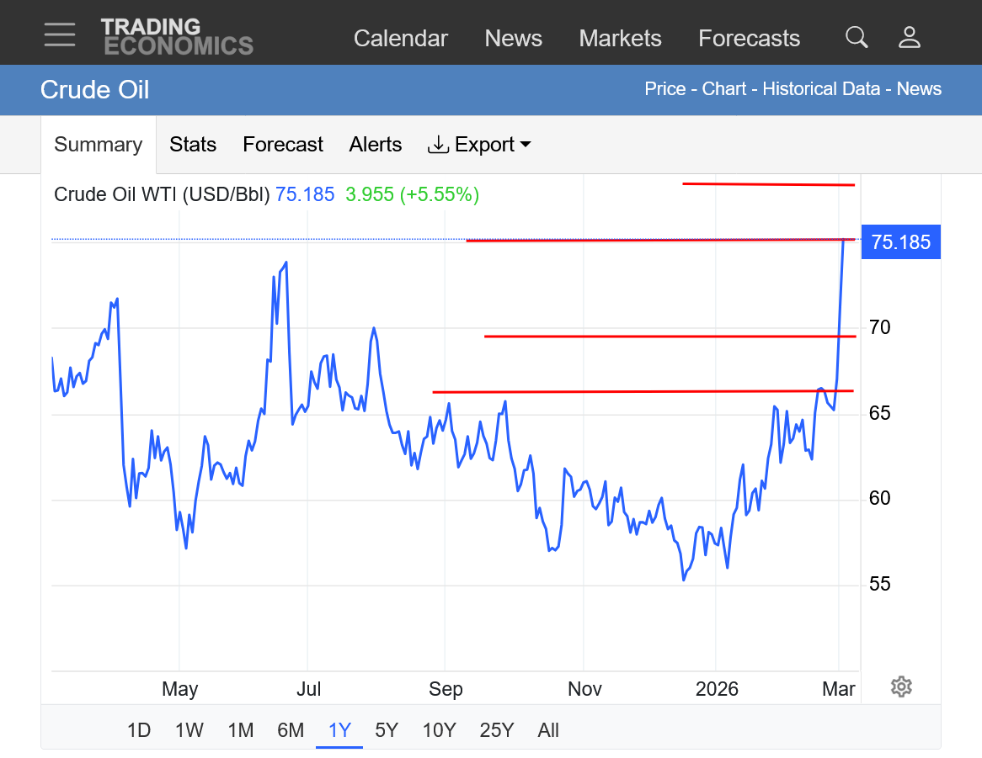Click the Trading Economics logo
Screen dimensions: 982x758
[x=177, y=37]
